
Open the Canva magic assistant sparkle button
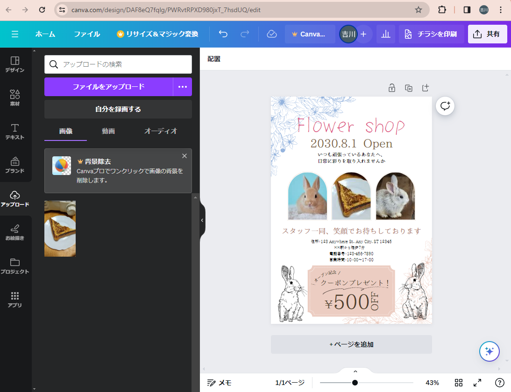(x=490, y=351)
